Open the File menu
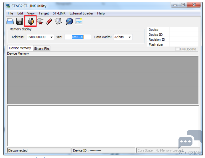205x158 pixels. [x=10, y=13]
